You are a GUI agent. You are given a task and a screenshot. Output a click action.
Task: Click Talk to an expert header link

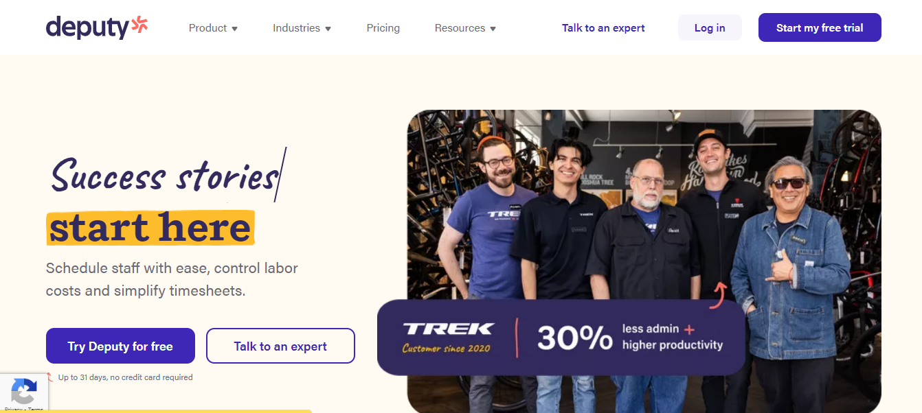coord(603,28)
